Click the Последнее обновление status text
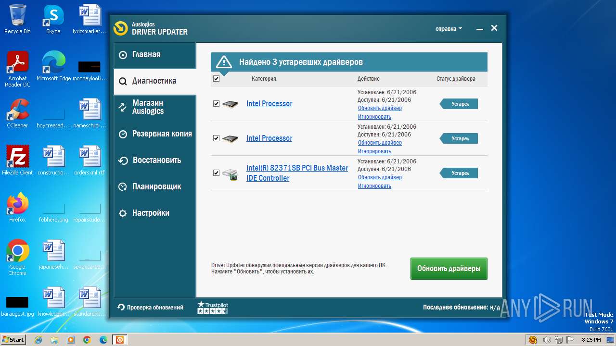 tap(461, 308)
